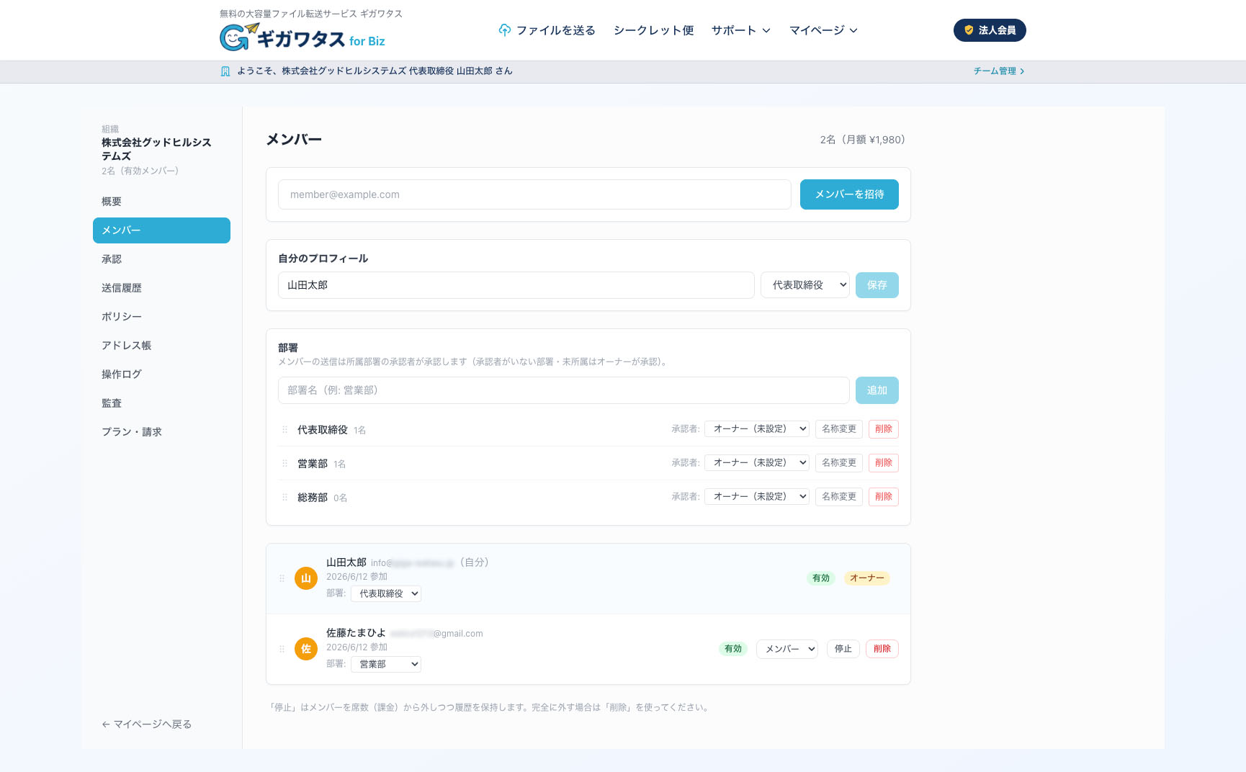The image size is (1246, 772).
Task: Click the building icon in the welcome bar
Action: coord(225,71)
